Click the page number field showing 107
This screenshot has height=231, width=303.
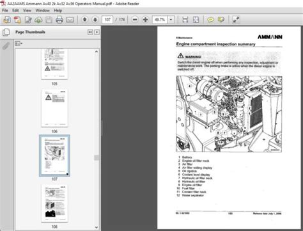pyautogui.click(x=107, y=20)
